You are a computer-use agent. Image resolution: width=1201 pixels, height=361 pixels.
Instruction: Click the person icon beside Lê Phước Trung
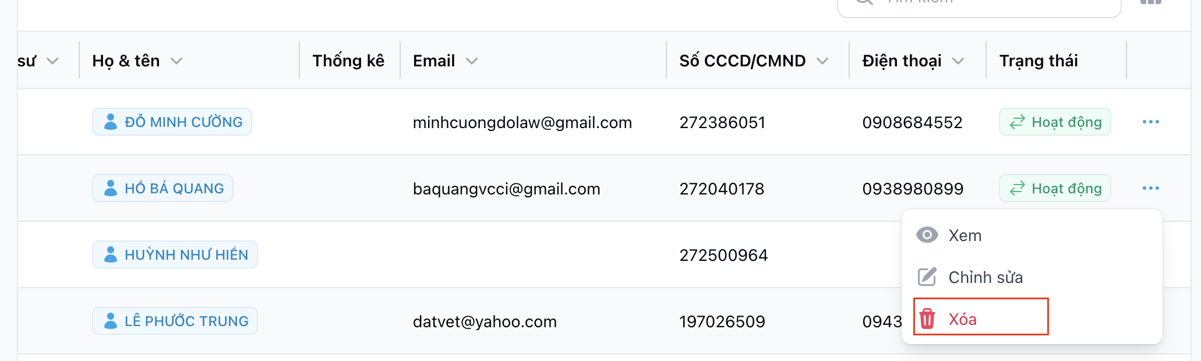(110, 321)
